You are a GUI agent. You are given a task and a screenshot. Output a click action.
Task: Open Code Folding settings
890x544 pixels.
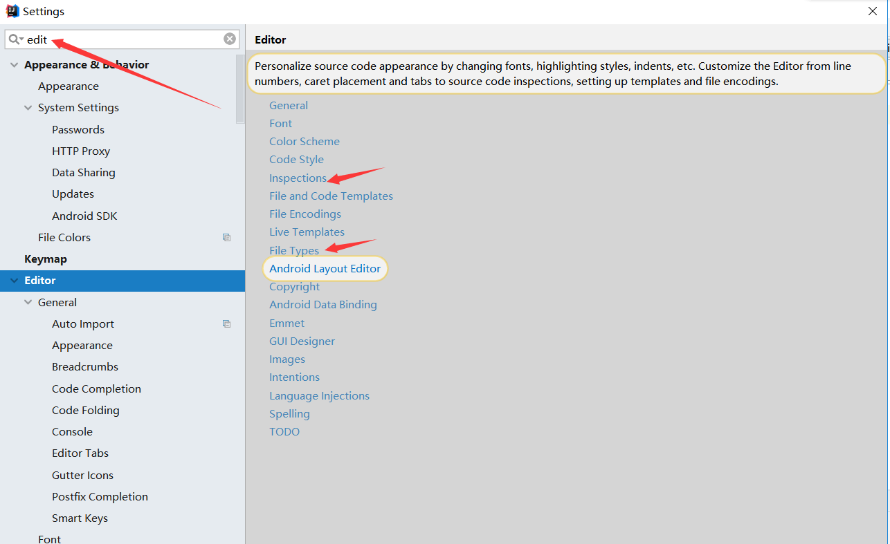click(86, 411)
